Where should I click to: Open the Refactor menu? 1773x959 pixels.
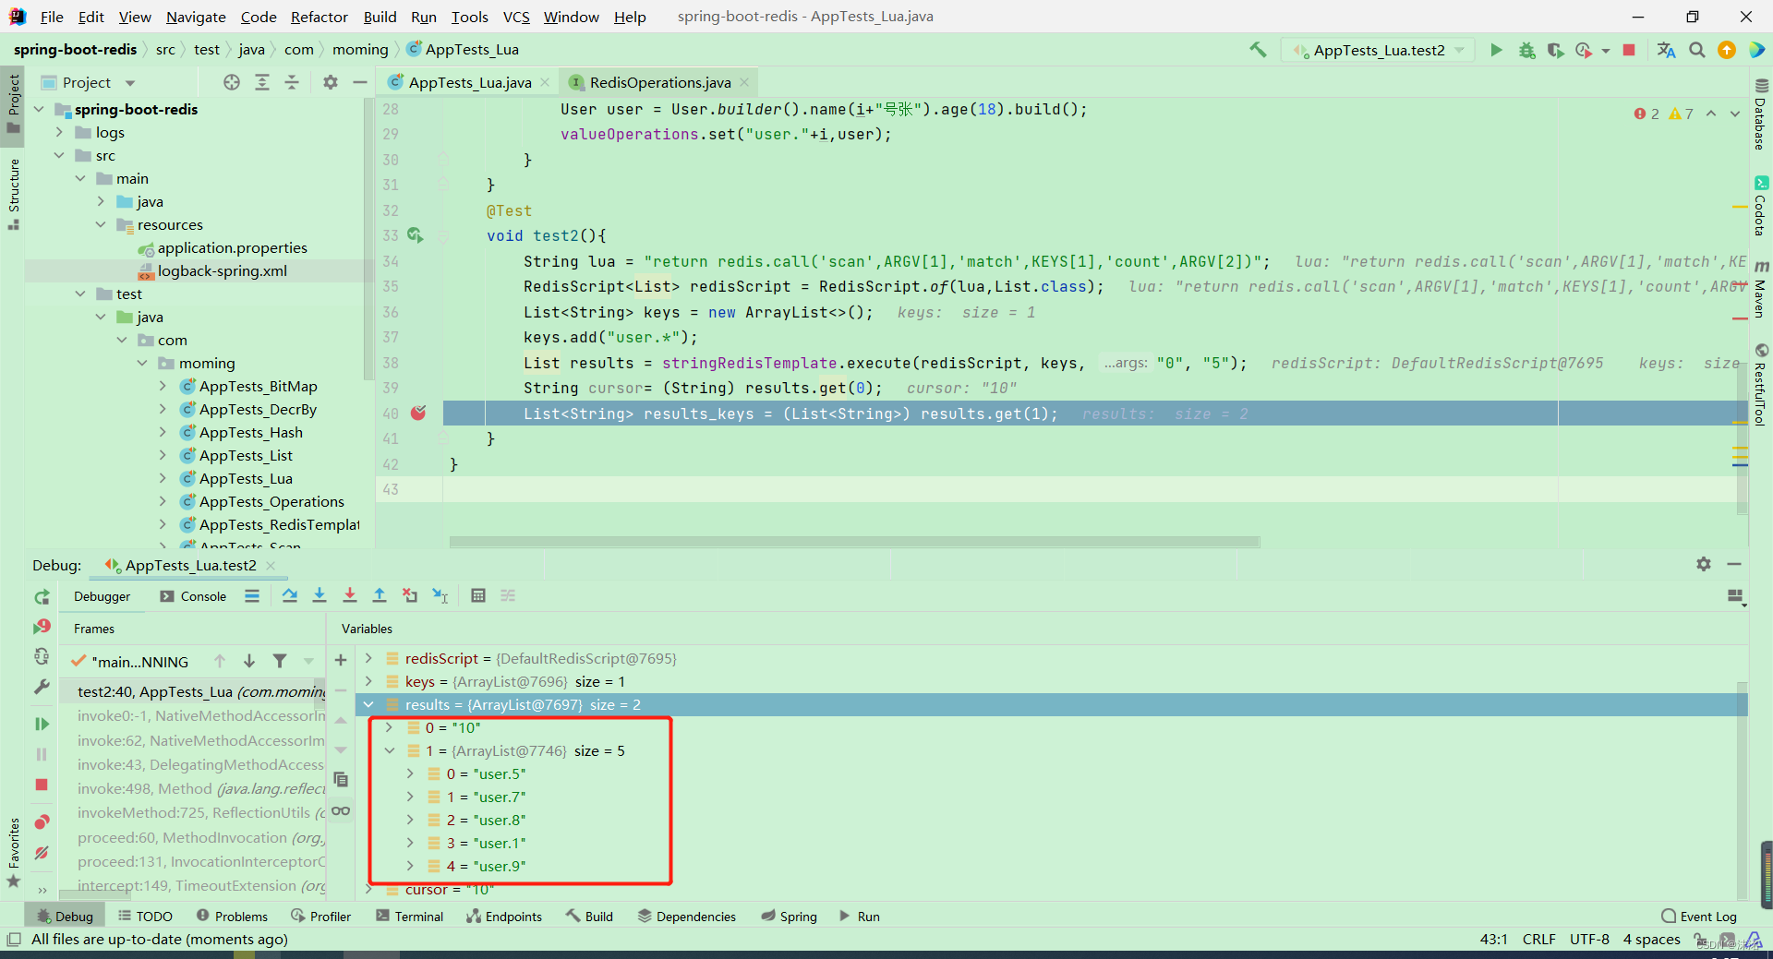(x=319, y=17)
